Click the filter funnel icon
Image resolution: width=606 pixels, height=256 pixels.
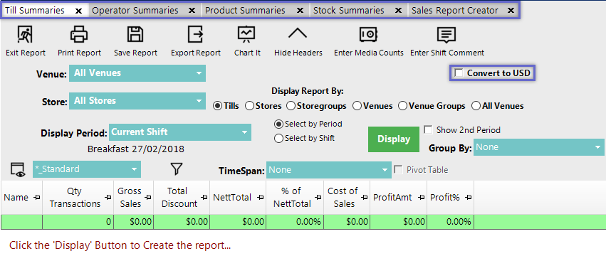pos(176,169)
